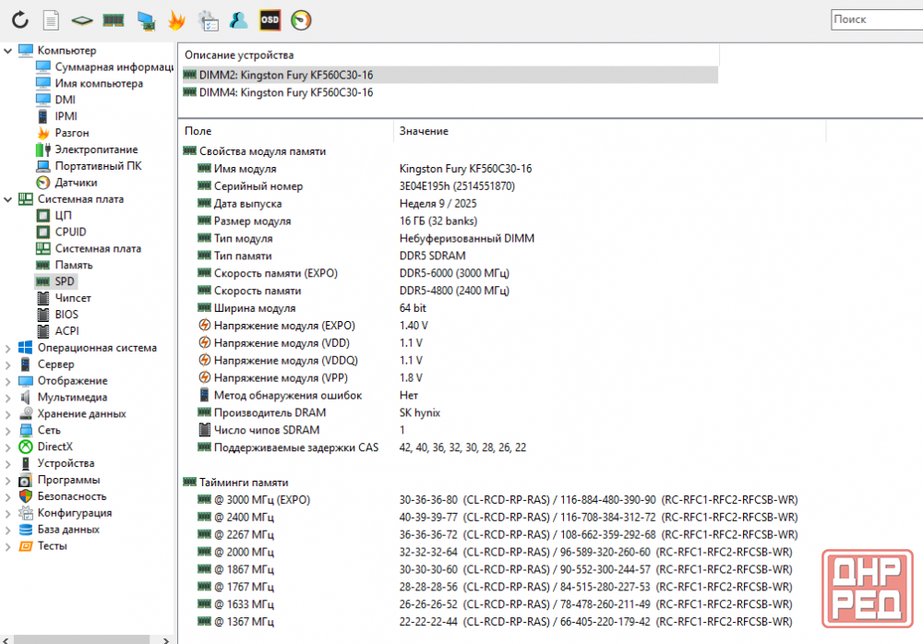Open the computer network toolbar icon
Screen dimensions: 923x644
click(146, 20)
